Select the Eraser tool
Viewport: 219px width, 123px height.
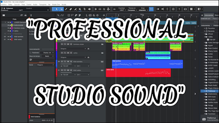(x=71, y=9)
